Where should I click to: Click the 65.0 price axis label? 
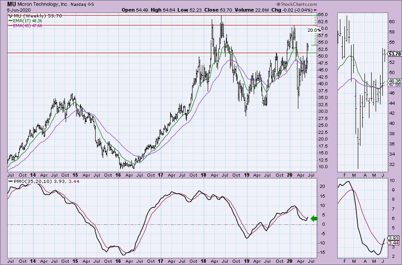(323, 15)
